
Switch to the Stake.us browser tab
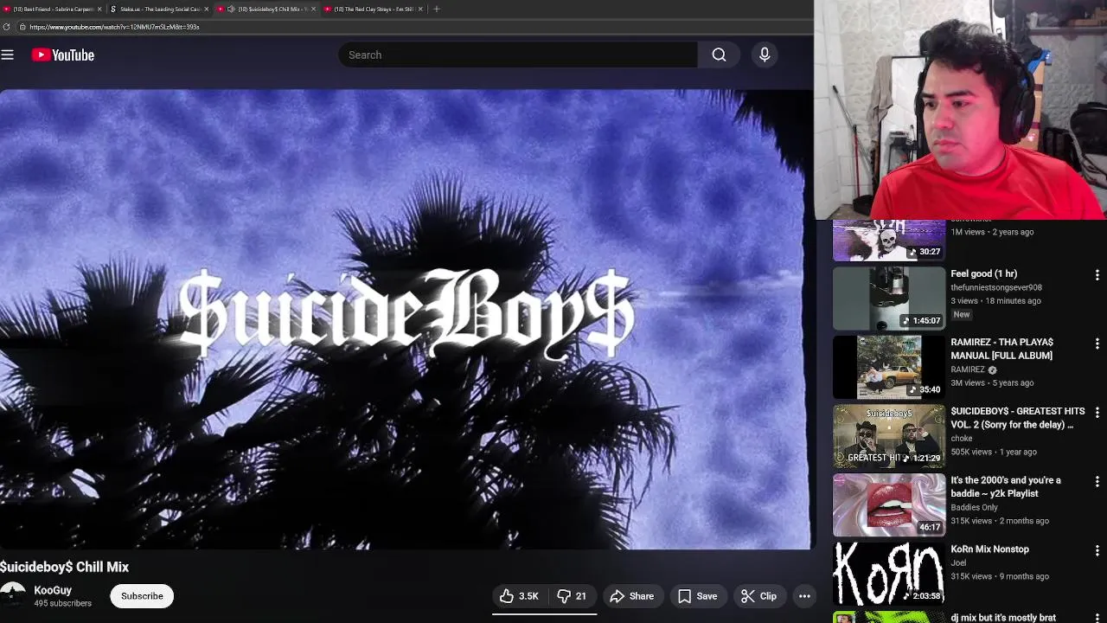point(159,9)
